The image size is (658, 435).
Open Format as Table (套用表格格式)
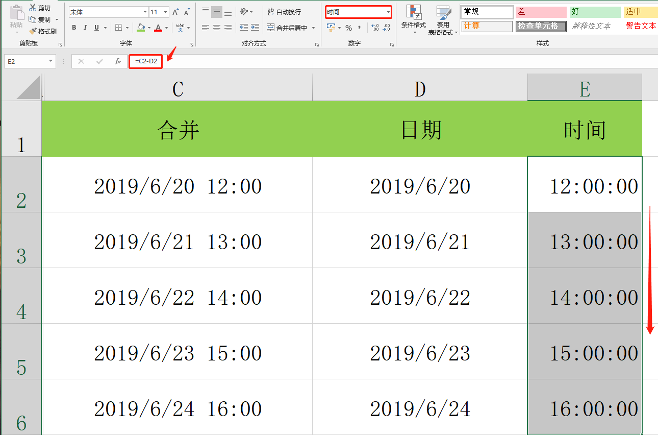pos(443,20)
